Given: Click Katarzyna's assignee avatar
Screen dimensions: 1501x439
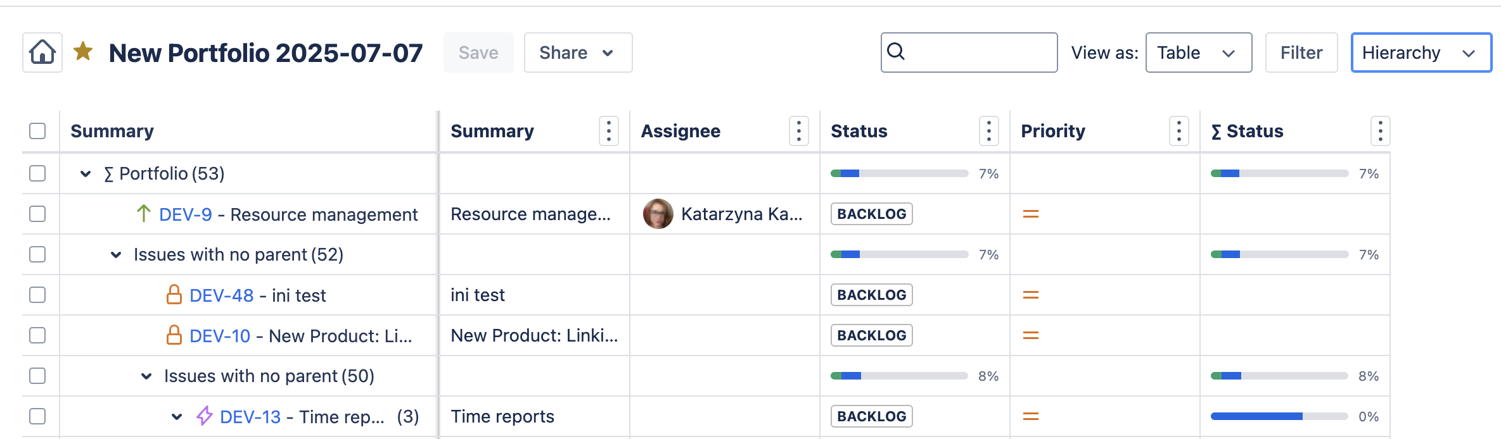Looking at the screenshot, I should coord(658,214).
